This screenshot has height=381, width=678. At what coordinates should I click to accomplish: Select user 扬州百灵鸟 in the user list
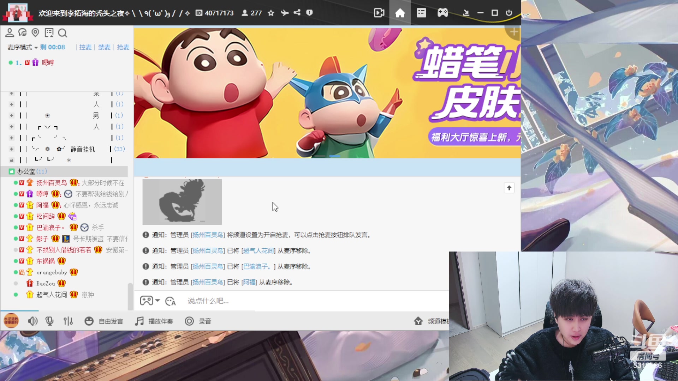[52, 183]
